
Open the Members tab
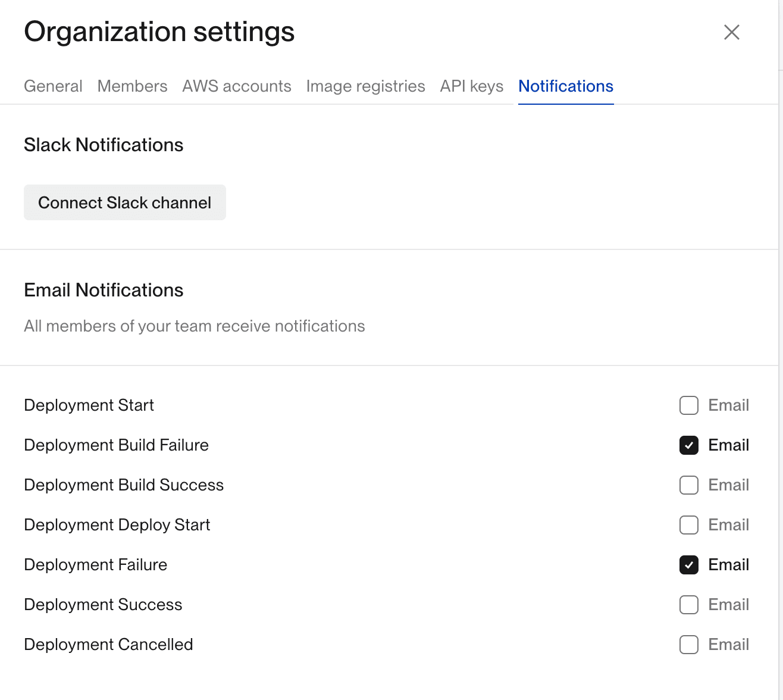tap(132, 86)
